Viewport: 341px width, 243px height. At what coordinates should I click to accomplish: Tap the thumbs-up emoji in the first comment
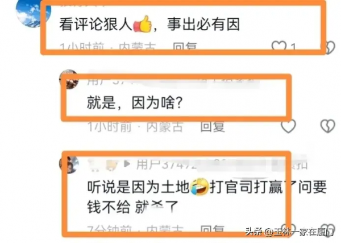tap(143, 24)
